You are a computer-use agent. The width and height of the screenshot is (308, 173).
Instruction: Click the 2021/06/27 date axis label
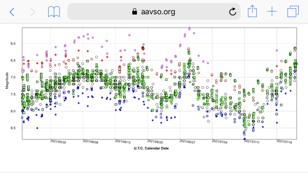tap(187, 142)
